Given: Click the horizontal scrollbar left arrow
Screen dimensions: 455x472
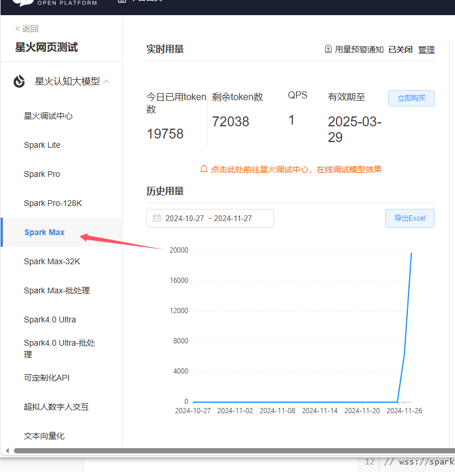Looking at the screenshot, I should [x=7, y=450].
